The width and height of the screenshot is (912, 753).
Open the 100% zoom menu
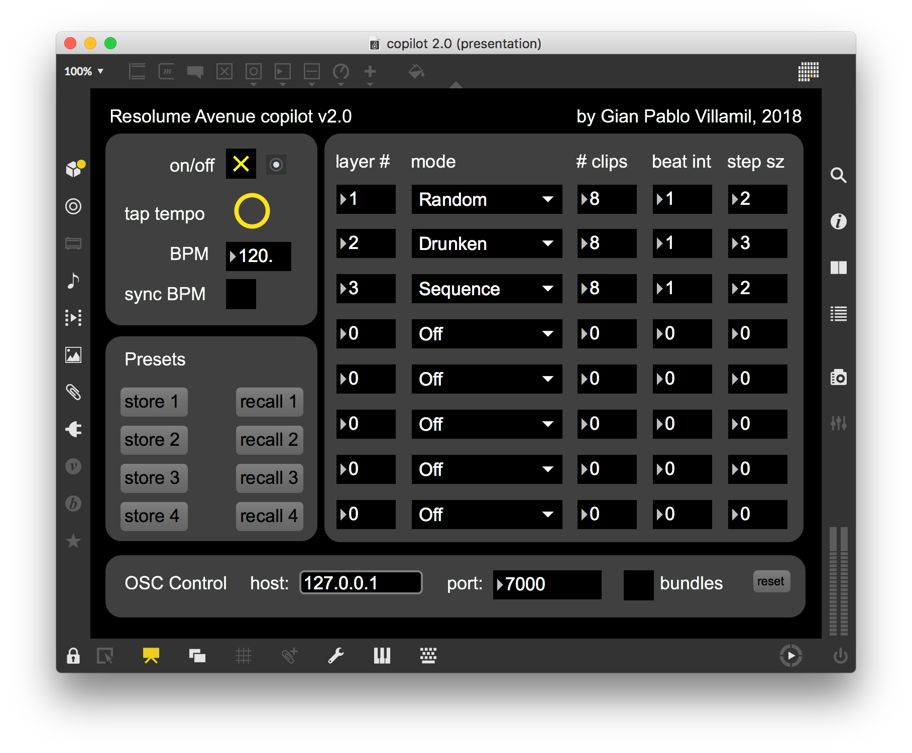[x=84, y=71]
